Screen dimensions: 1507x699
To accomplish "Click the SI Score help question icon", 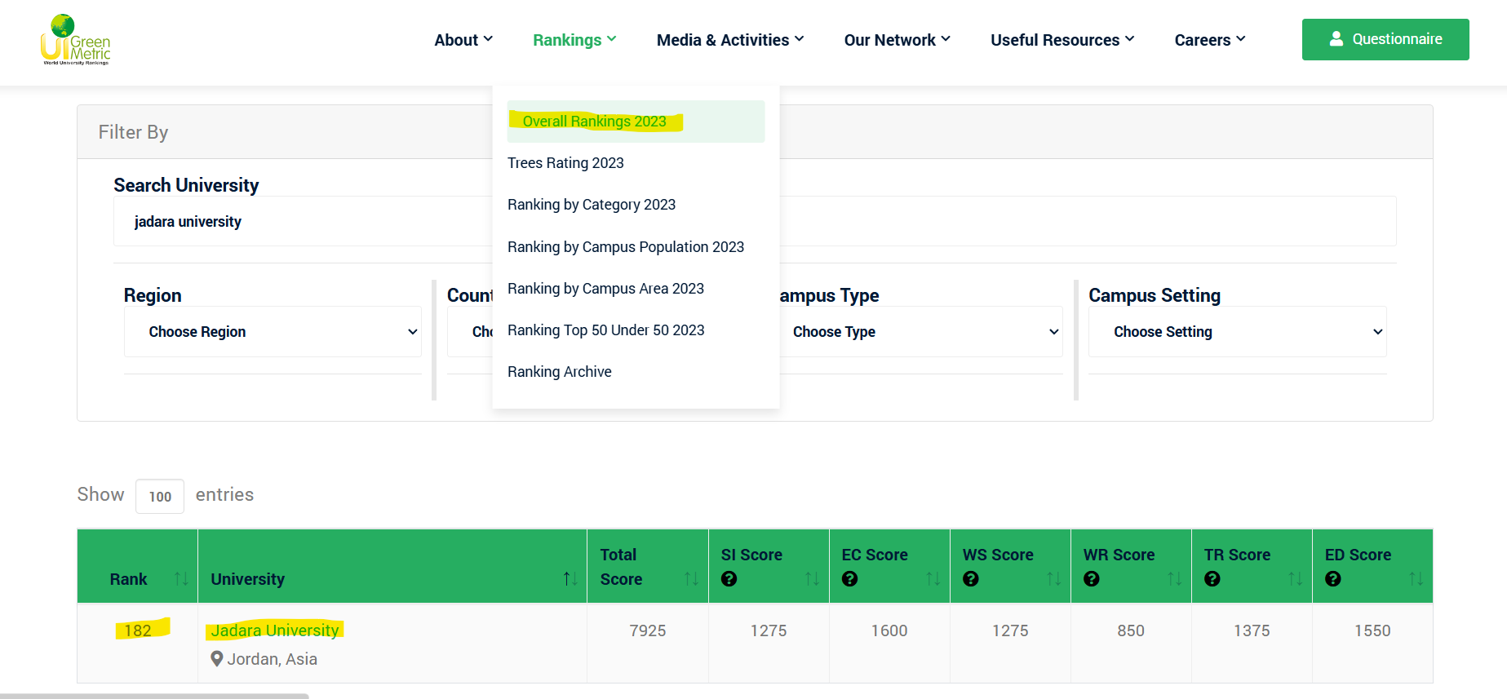I will [729, 579].
